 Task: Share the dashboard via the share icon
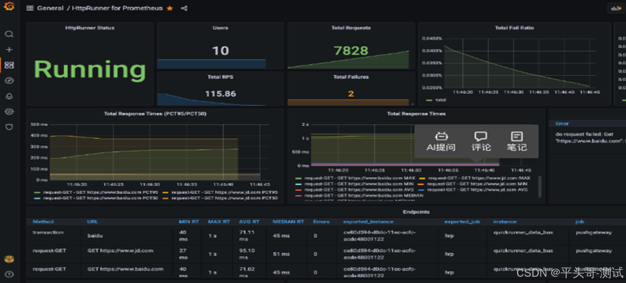184,8
